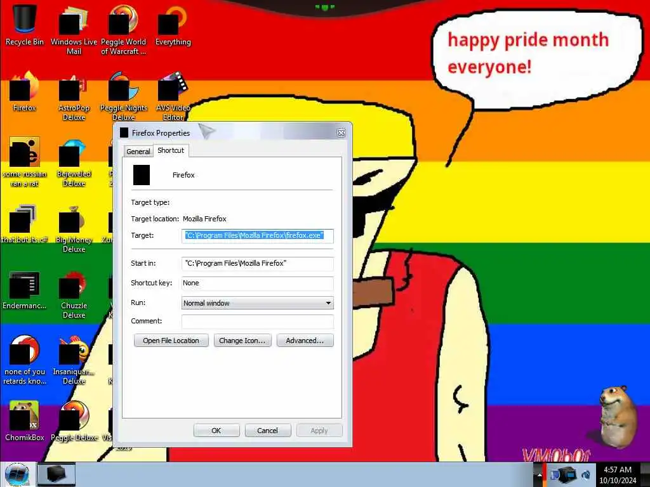Close the Firefox Properties window

341,133
